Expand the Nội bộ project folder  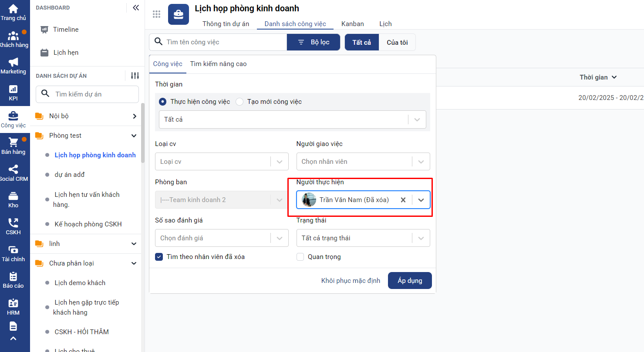point(134,116)
